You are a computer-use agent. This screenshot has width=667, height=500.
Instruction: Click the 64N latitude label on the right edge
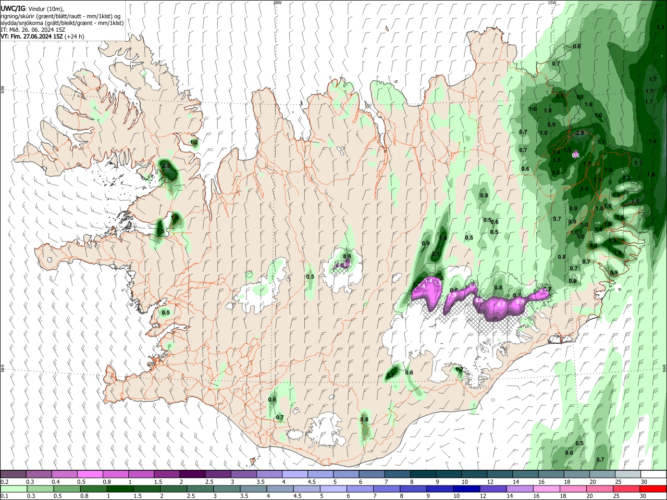tap(664, 368)
